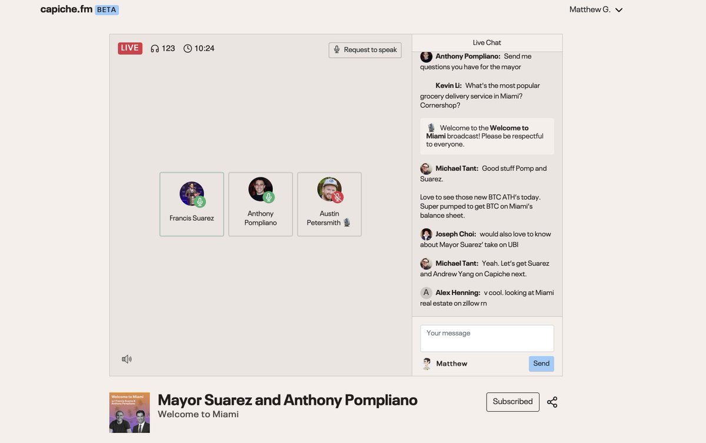Open the Welcome to Miami cover thumbnail
706x443 pixels.
click(x=129, y=412)
